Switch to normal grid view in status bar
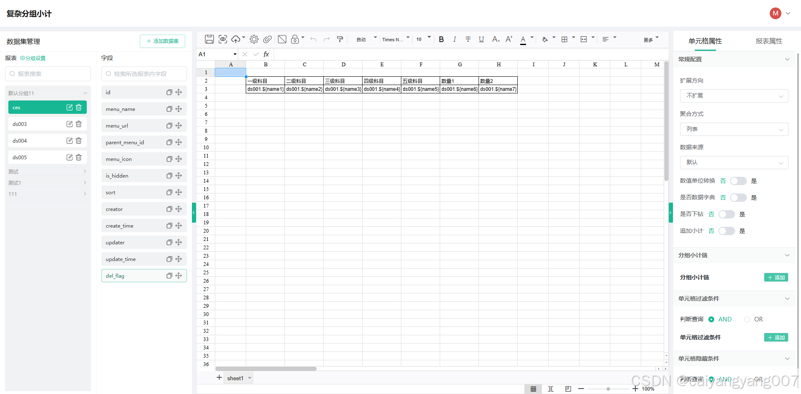This screenshot has height=394, width=801. [533, 389]
